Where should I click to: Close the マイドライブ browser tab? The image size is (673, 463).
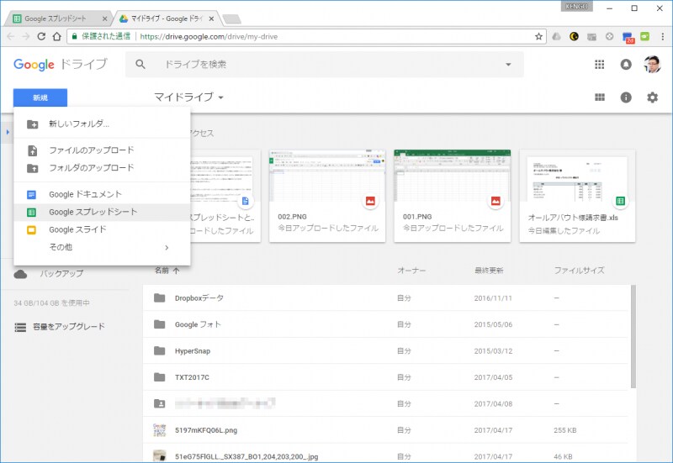click(x=211, y=18)
